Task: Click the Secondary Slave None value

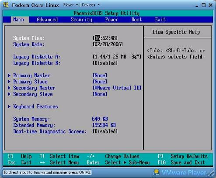Action: pos(100,94)
